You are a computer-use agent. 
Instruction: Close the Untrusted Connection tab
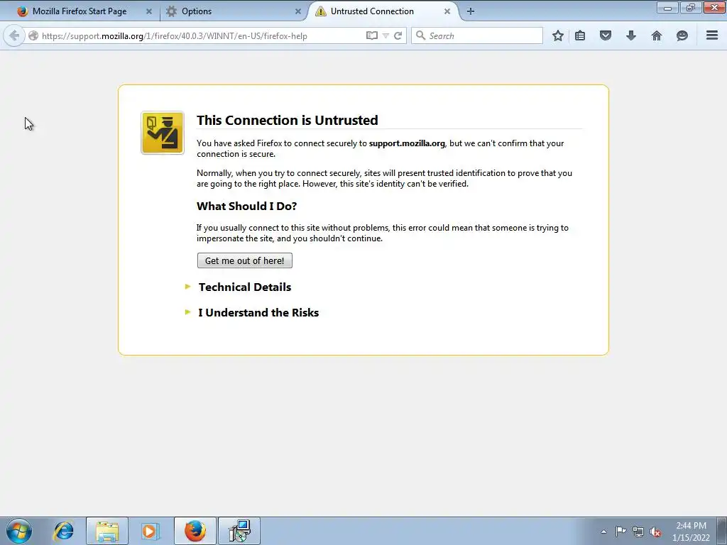coord(447,11)
